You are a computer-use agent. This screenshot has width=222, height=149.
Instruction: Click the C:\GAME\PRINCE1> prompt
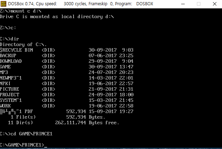point(22,145)
